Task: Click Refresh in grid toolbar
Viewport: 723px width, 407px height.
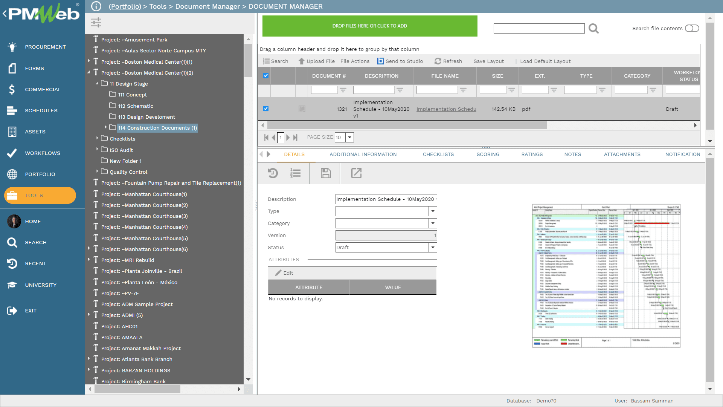Action: click(x=448, y=61)
